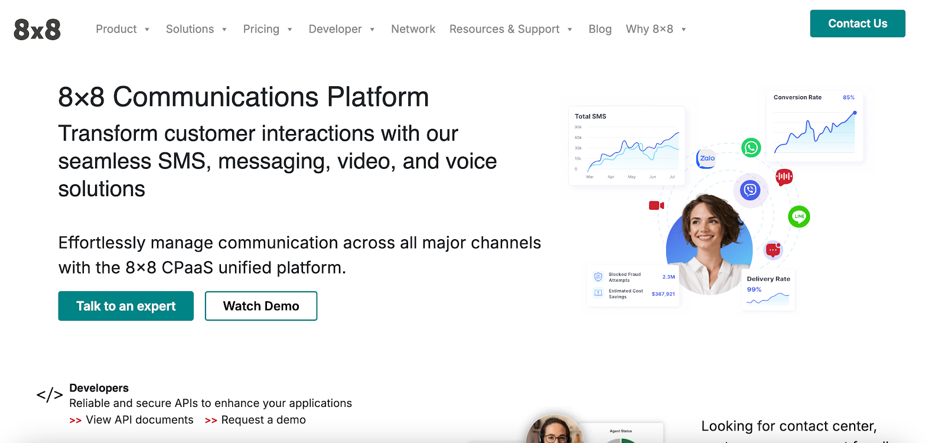Screen dimensions: 945x443
Task: Open the Product menu
Action: coord(116,29)
